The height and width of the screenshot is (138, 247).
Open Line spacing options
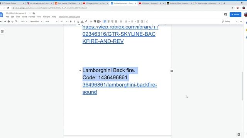[x=121, y=21]
